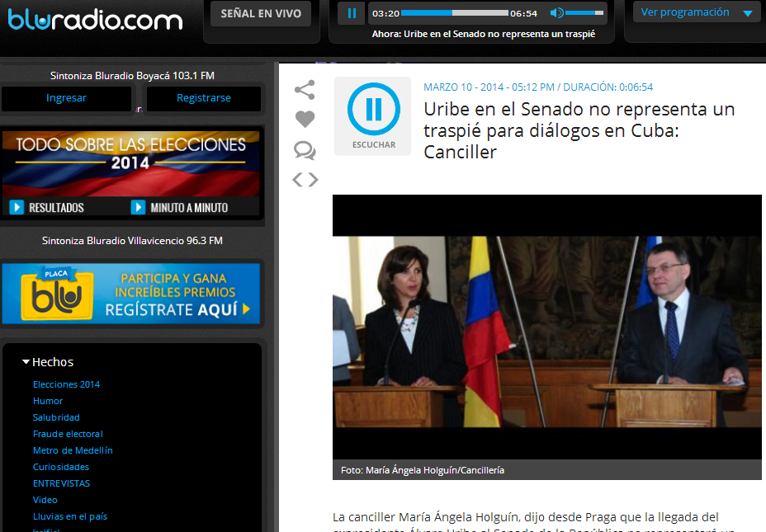Screen dimensions: 766x532
Task: Open the Video link in Hechos
Action: coord(45,501)
